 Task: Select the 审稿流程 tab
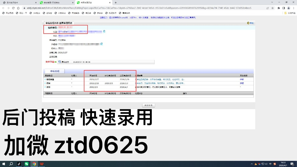point(55,71)
